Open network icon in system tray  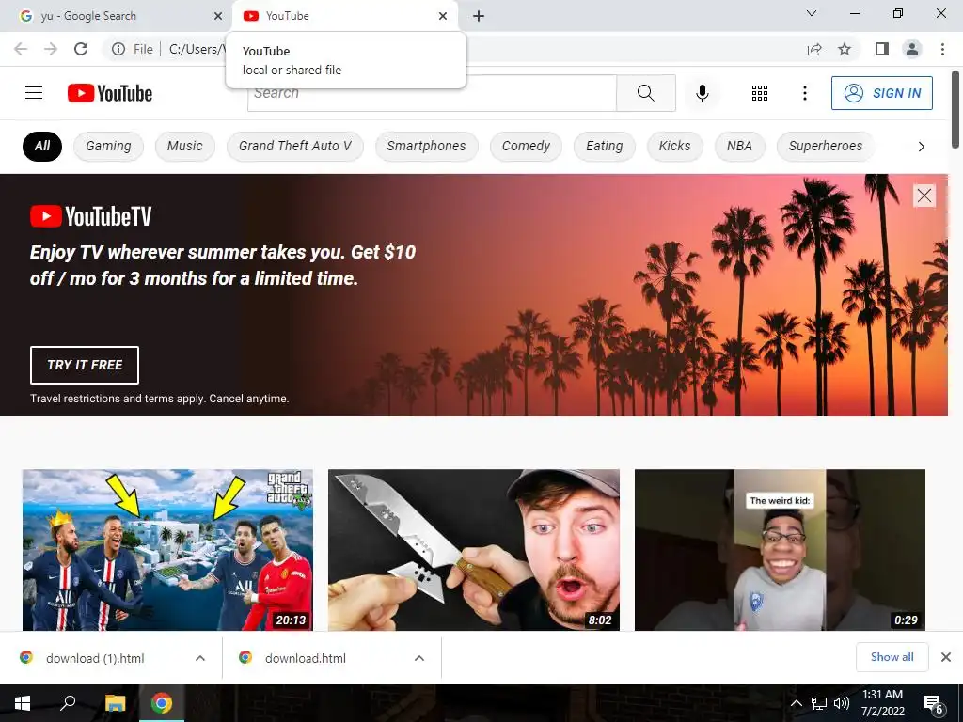[x=819, y=703]
